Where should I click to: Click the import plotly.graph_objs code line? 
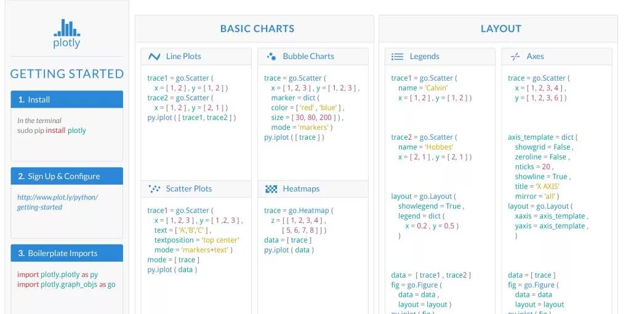coord(66,284)
